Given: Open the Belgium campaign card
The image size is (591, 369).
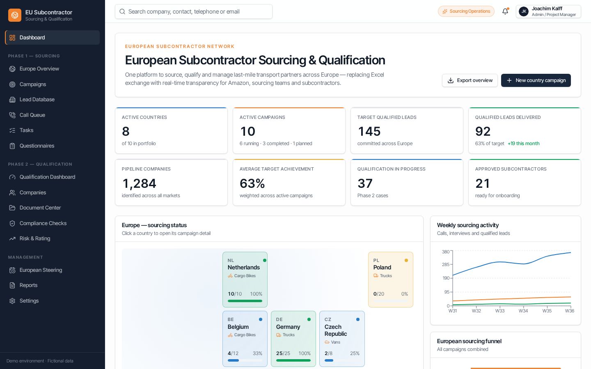Looking at the screenshot, I should pyautogui.click(x=245, y=339).
